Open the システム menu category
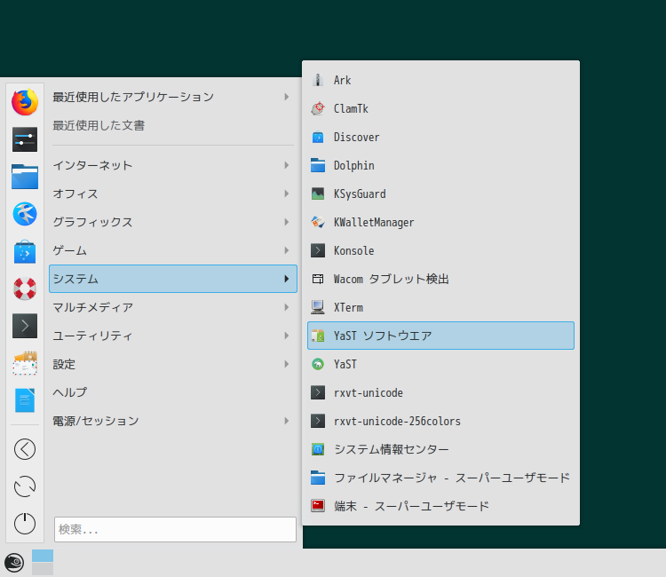This screenshot has height=577, width=666. [x=173, y=279]
